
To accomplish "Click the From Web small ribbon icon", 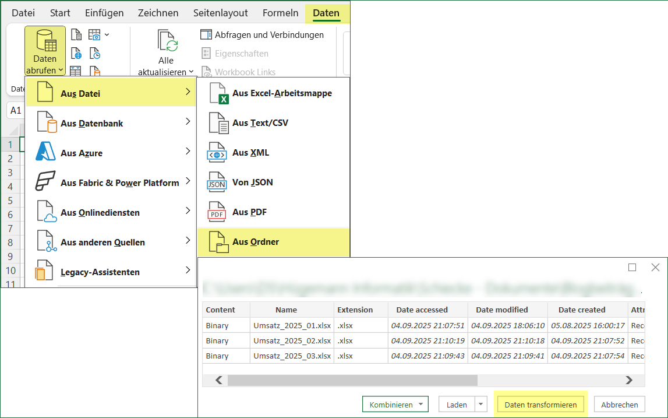I will 76,54.
